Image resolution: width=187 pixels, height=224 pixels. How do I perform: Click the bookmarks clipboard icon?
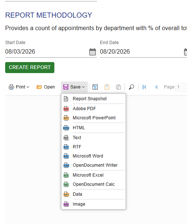pos(107,87)
